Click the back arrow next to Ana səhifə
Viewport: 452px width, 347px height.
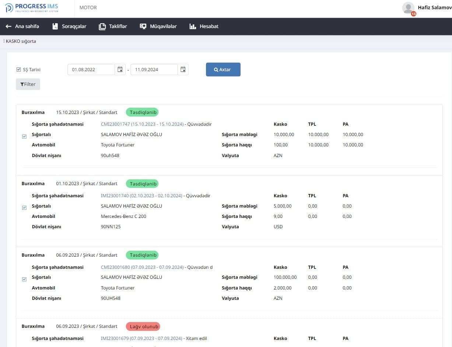point(8,27)
